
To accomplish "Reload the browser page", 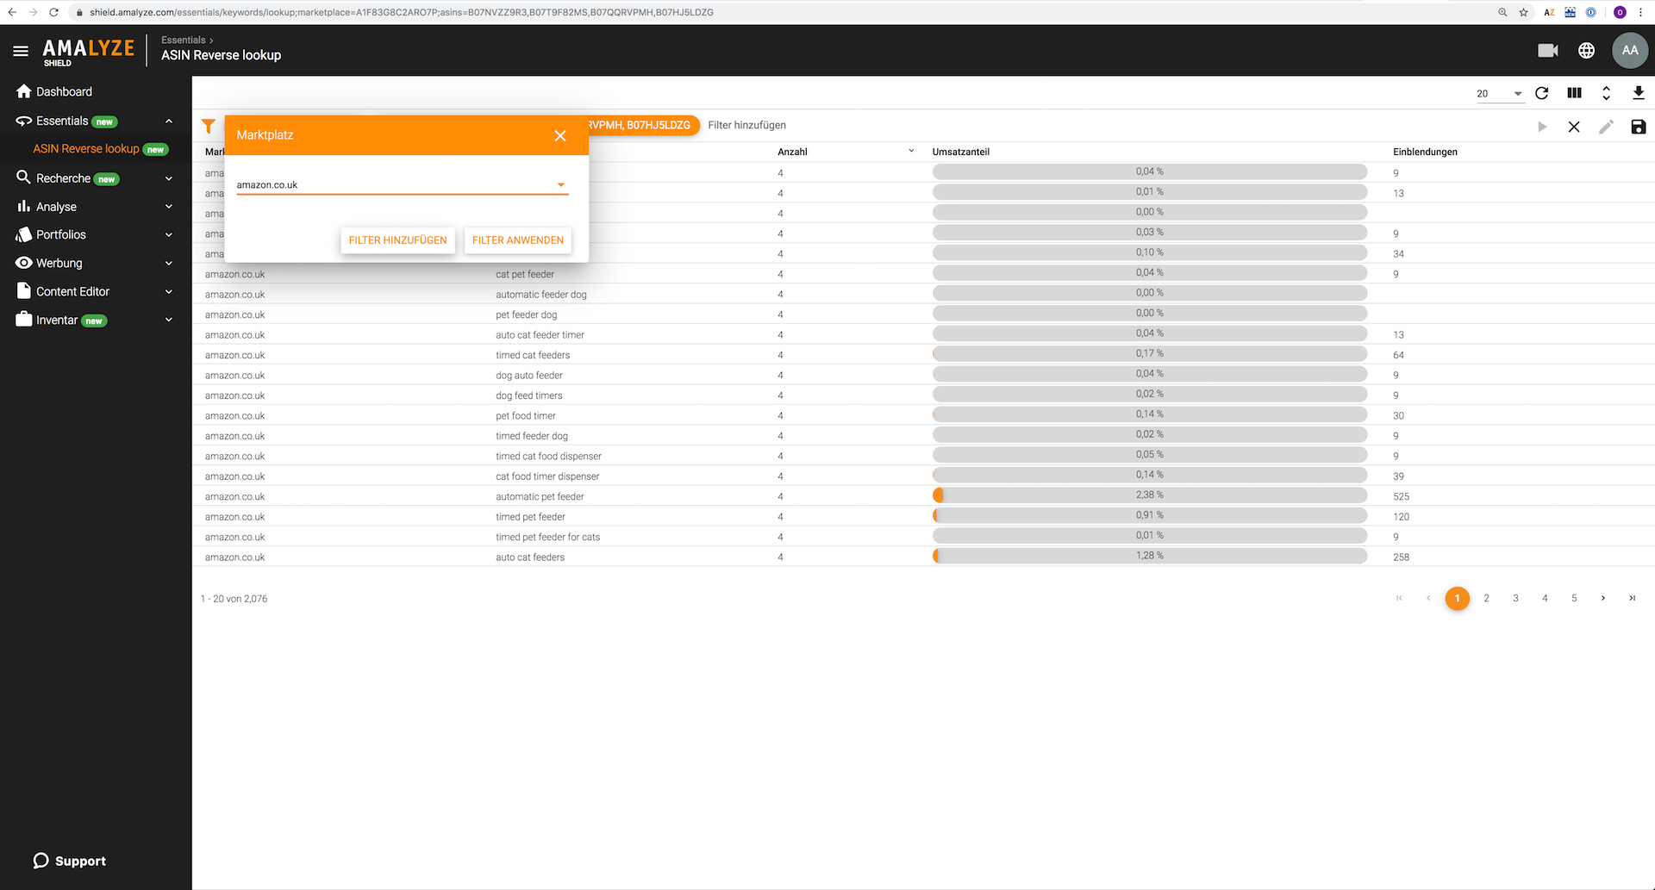I will [53, 12].
